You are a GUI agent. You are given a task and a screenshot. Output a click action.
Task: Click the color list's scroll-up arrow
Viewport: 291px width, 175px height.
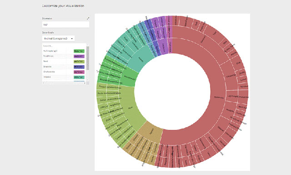[88, 45]
